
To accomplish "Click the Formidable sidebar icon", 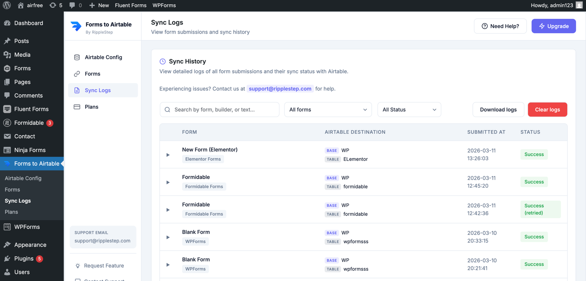I will (7, 123).
